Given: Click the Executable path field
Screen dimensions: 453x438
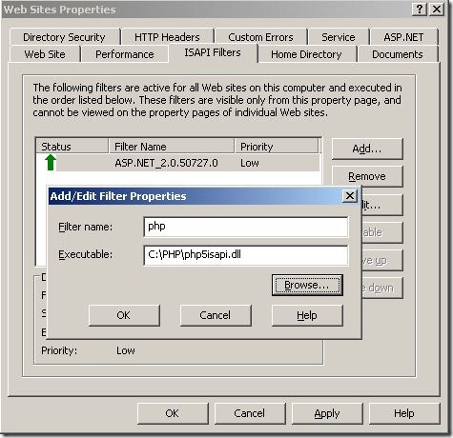Looking at the screenshot, I should click(246, 255).
